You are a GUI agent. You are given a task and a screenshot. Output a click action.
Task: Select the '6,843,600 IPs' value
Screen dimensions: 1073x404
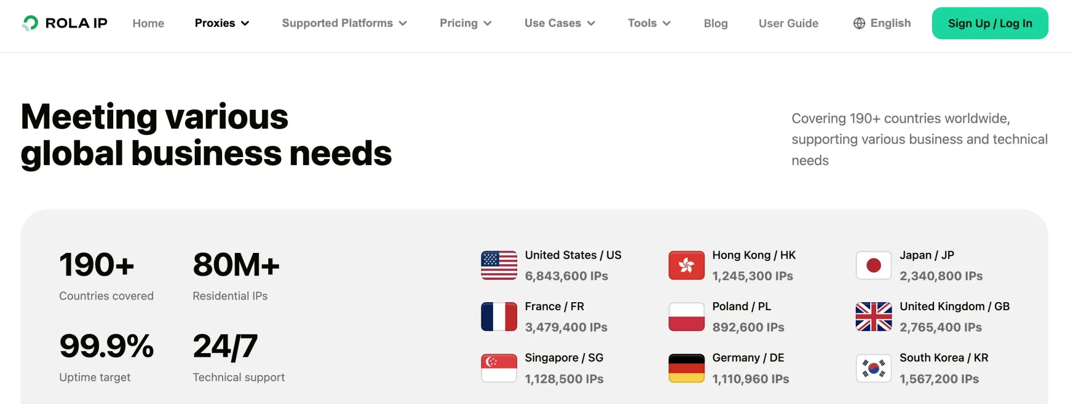click(567, 276)
